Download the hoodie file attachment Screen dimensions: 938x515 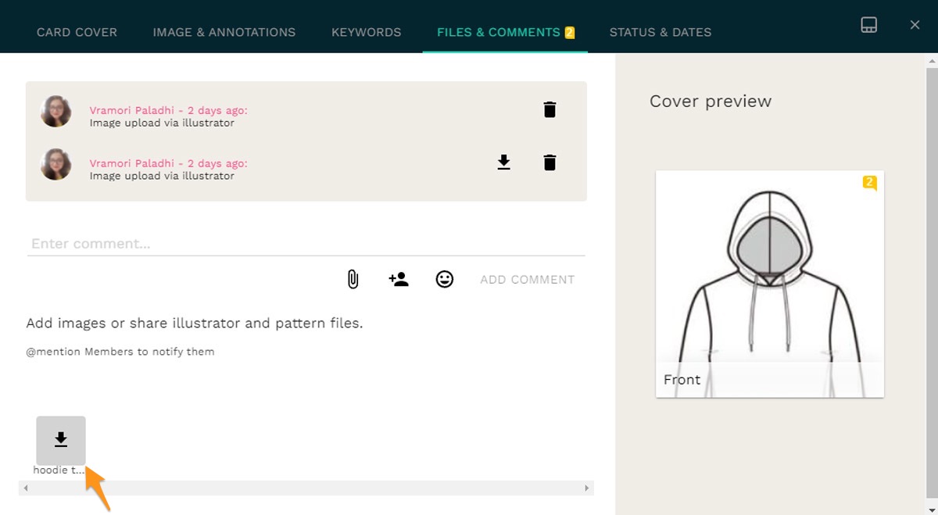tap(61, 441)
